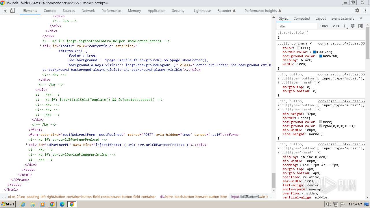370x208 pixels.
Task: Toggle the device toolbar icon
Action: [12, 10]
